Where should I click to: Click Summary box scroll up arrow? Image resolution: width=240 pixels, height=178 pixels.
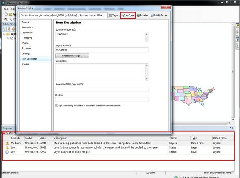coord(147,34)
